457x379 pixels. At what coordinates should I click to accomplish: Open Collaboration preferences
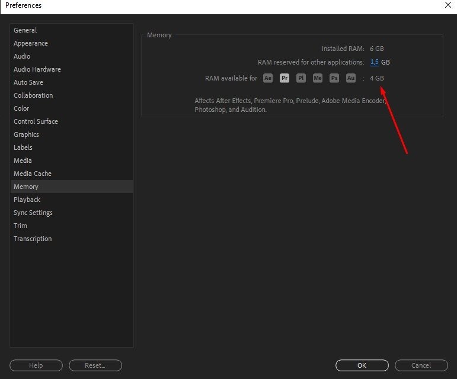72,95
